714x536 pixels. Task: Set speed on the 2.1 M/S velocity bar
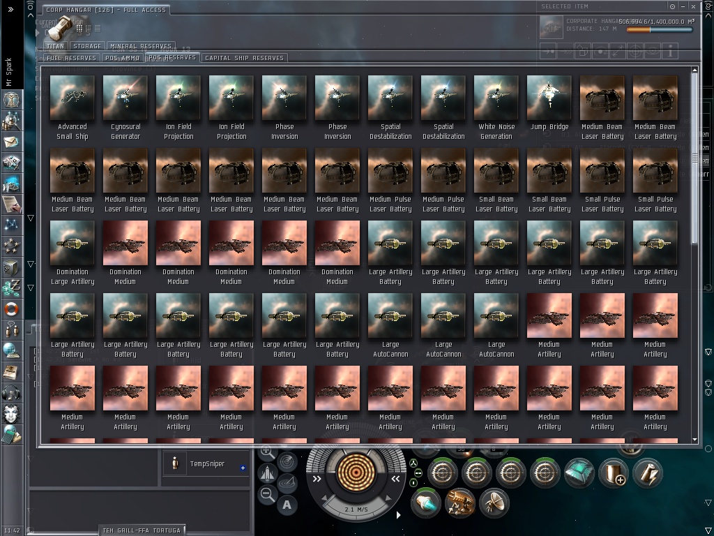[x=356, y=509]
